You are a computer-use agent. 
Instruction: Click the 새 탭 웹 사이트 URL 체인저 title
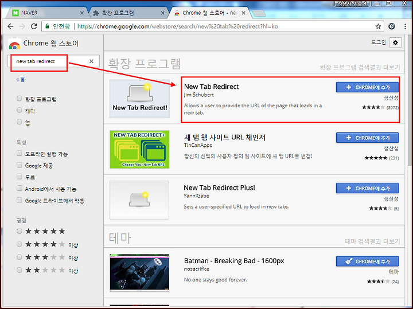tap(225, 137)
